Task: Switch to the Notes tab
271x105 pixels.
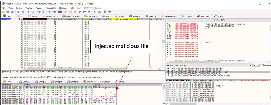Action: (33, 16)
